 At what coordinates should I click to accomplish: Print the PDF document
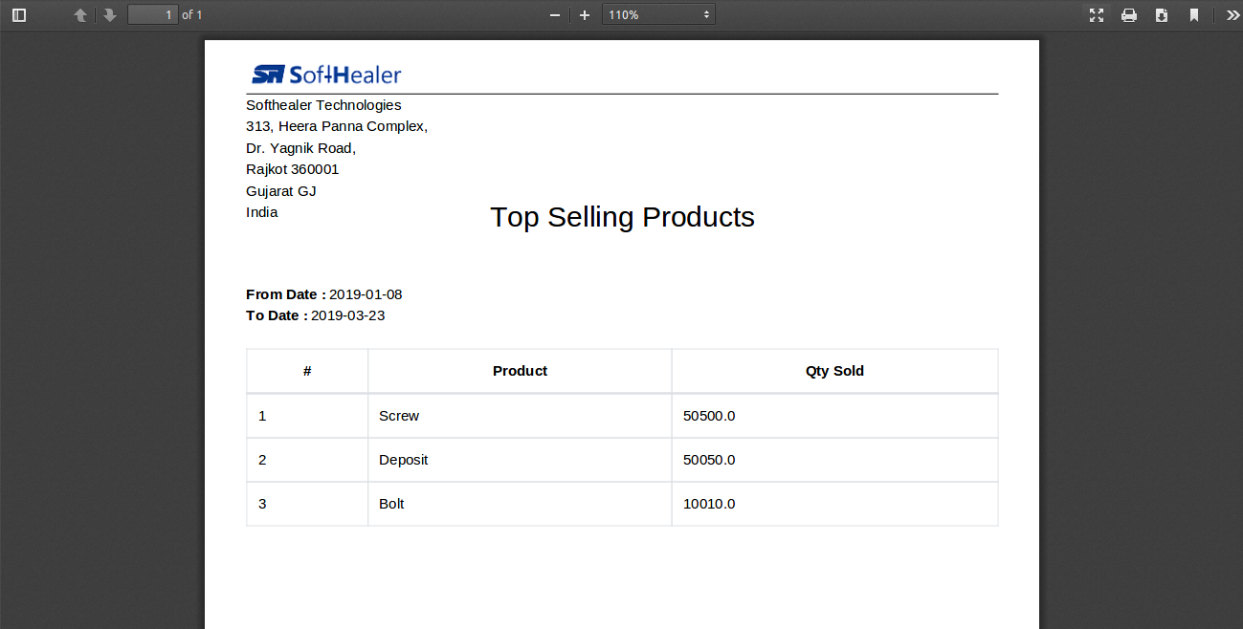(x=1129, y=15)
